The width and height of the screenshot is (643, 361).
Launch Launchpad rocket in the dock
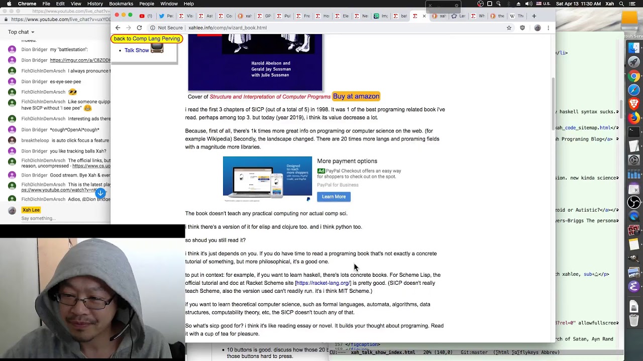coord(634,62)
